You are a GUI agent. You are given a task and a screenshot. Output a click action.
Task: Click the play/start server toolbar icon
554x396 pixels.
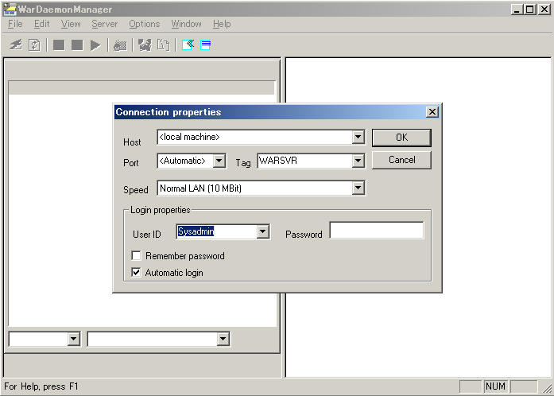(95, 45)
